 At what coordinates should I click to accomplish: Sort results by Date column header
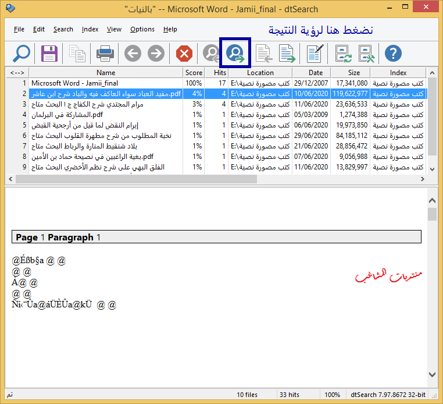pos(316,73)
